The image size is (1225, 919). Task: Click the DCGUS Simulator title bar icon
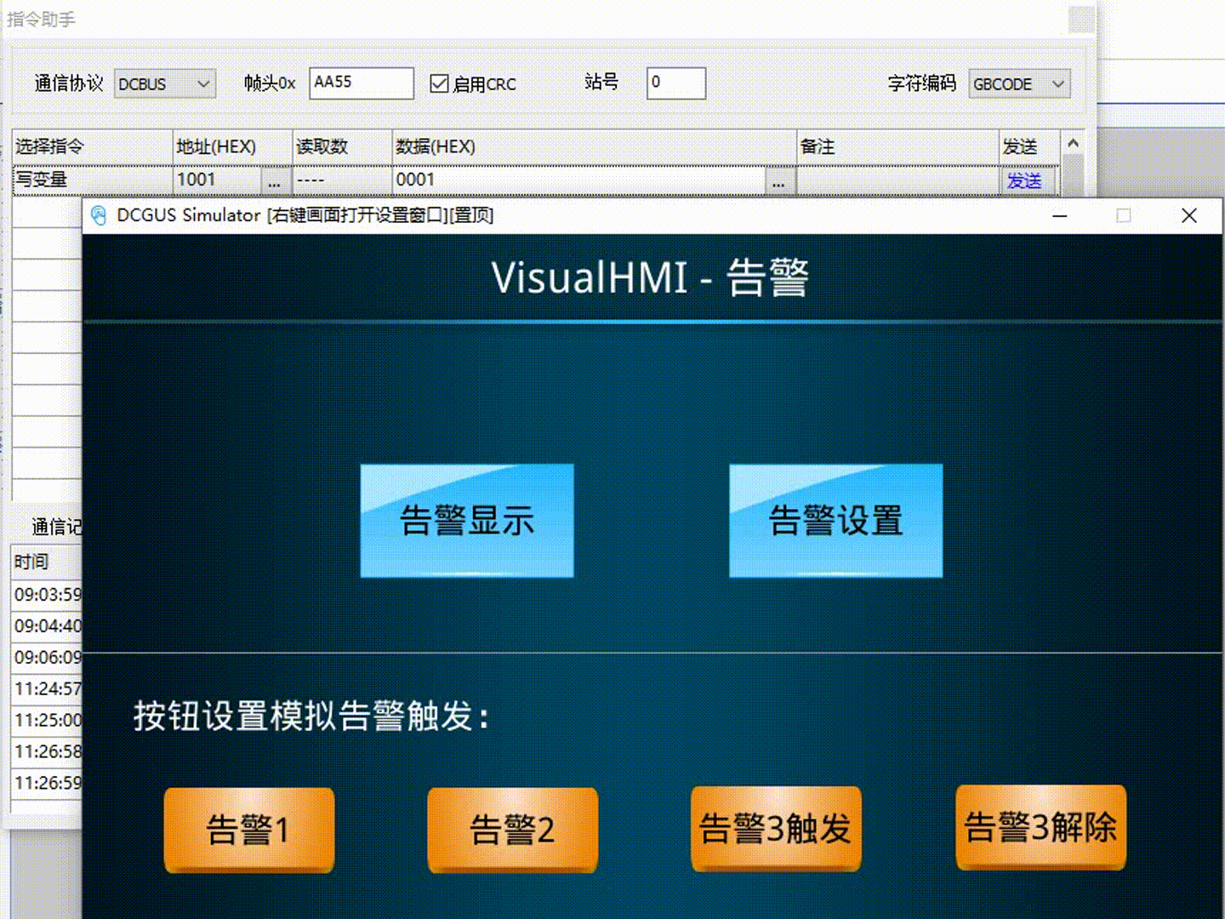pyautogui.click(x=99, y=215)
